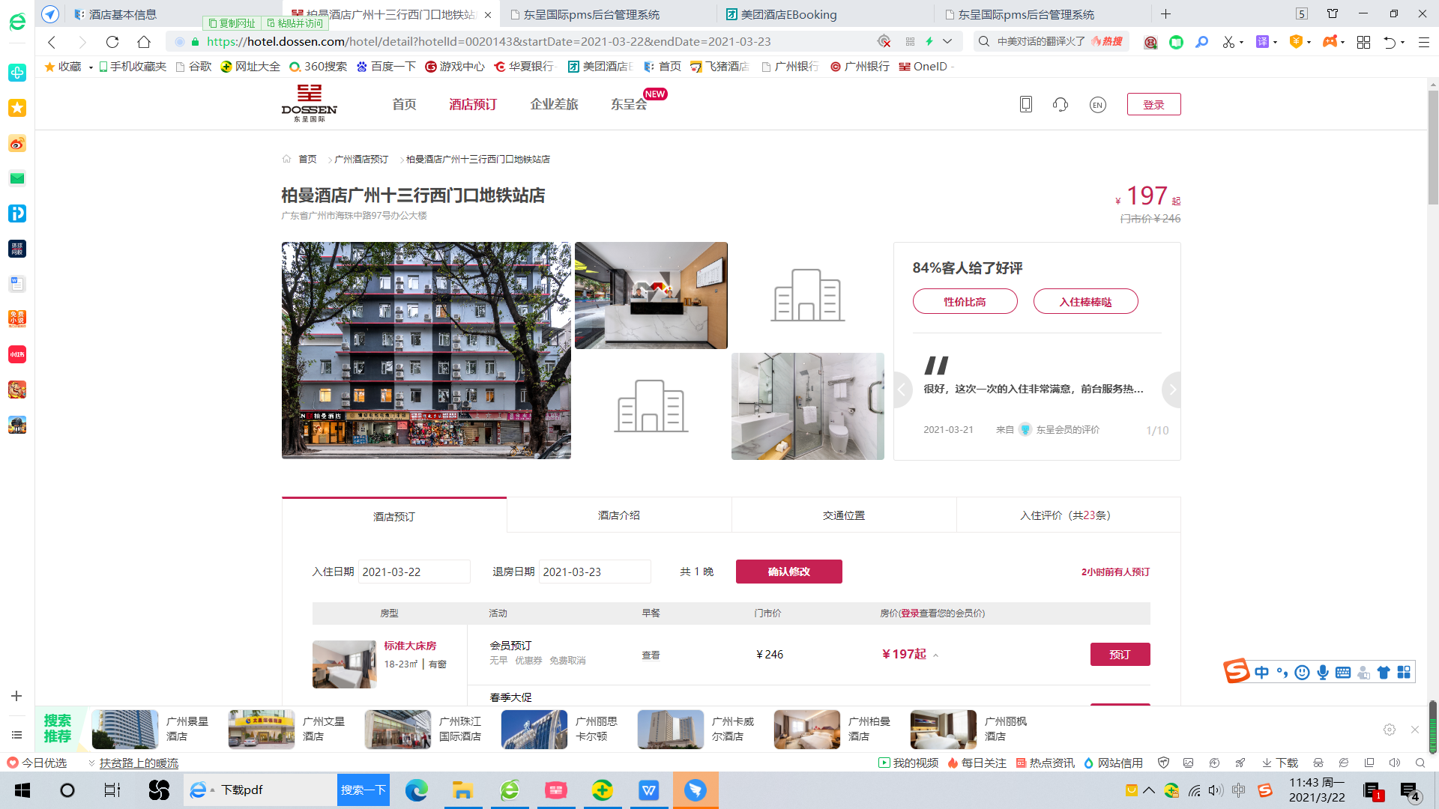Add sidebar app with plus icon
The width and height of the screenshot is (1439, 809).
[x=16, y=696]
